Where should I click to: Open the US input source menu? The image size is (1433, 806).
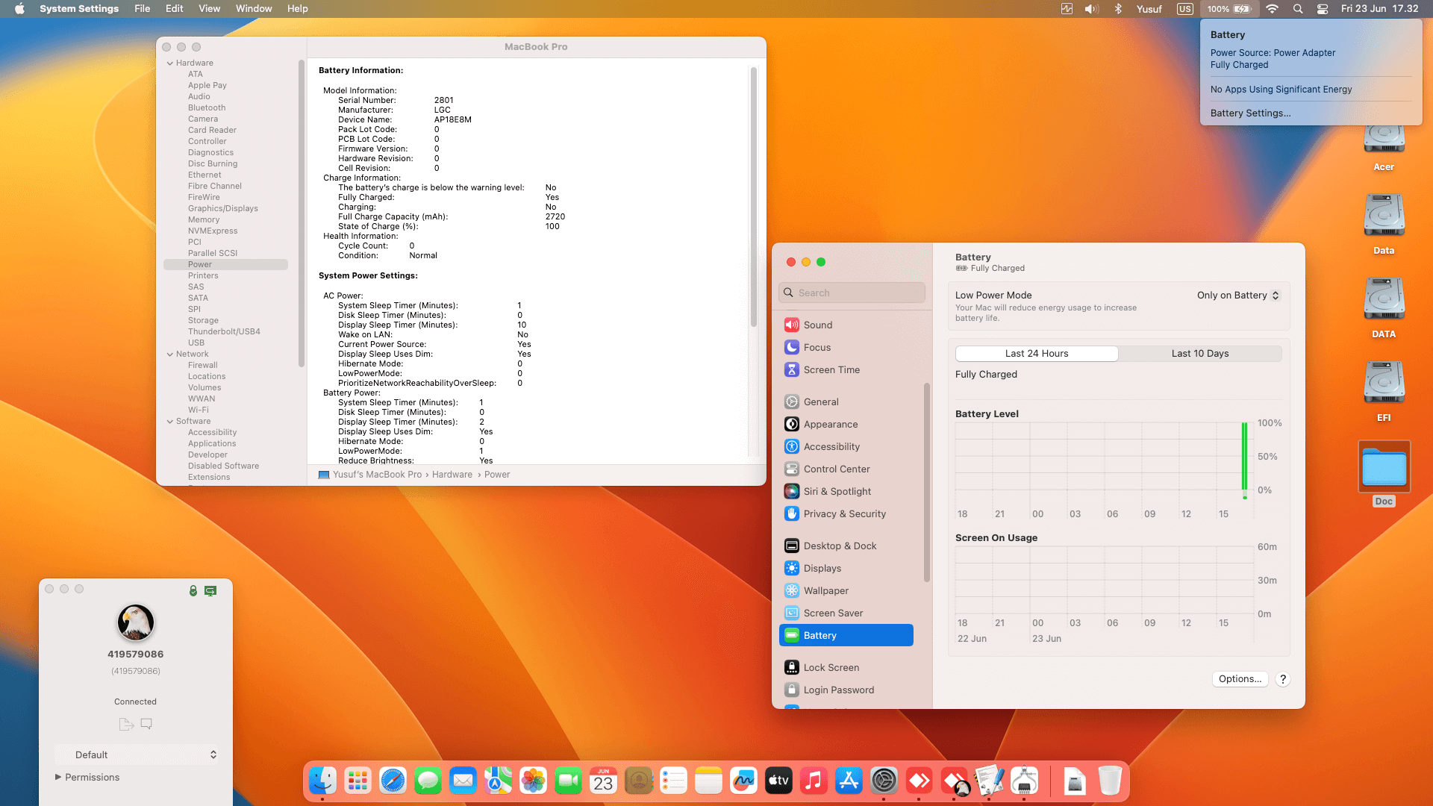(x=1184, y=9)
